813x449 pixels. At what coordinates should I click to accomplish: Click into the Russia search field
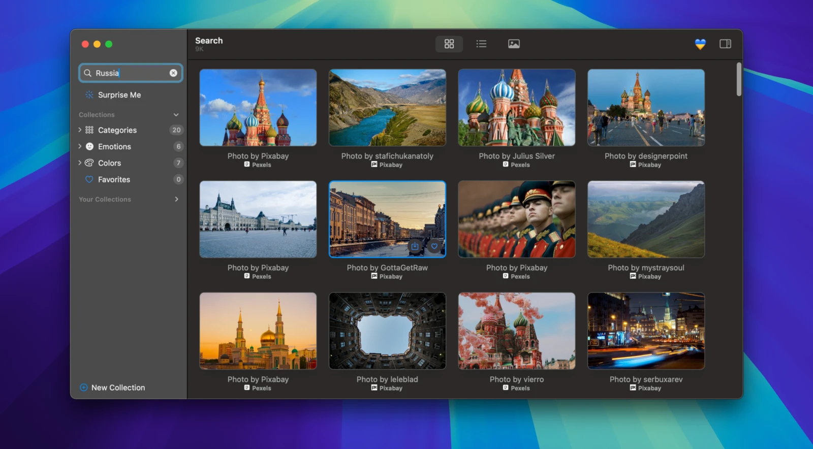(131, 73)
